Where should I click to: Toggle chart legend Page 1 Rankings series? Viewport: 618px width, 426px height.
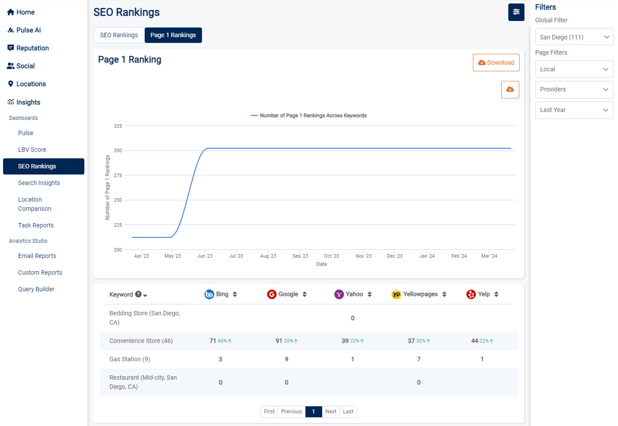tap(309, 115)
